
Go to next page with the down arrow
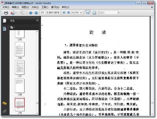tap(36, 13)
